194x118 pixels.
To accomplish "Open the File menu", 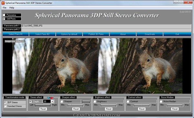I will point(5,8).
